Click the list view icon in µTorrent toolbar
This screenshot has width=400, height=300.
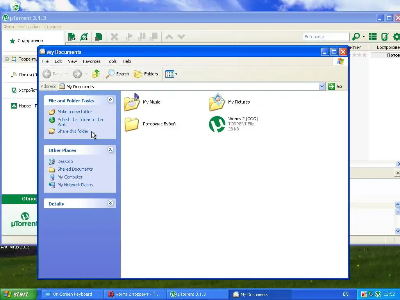pos(372,37)
